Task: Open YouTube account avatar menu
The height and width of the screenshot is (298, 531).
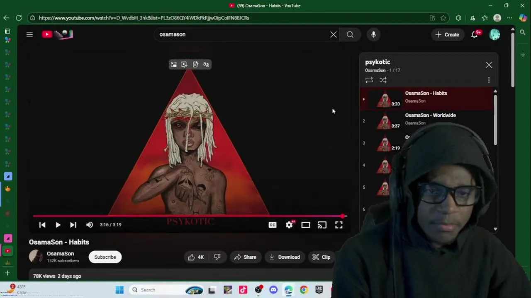Action: 494,35
